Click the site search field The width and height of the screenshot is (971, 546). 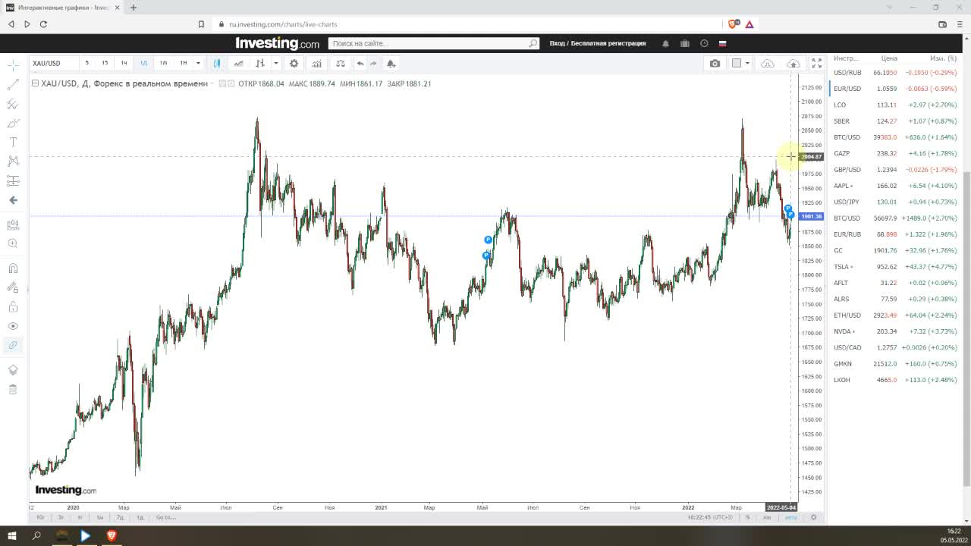434,43
